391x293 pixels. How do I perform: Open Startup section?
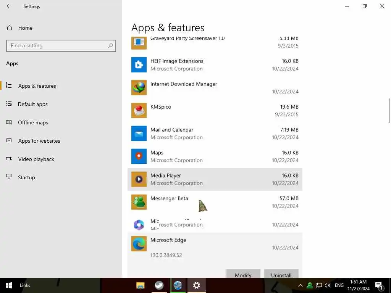pos(61,177)
